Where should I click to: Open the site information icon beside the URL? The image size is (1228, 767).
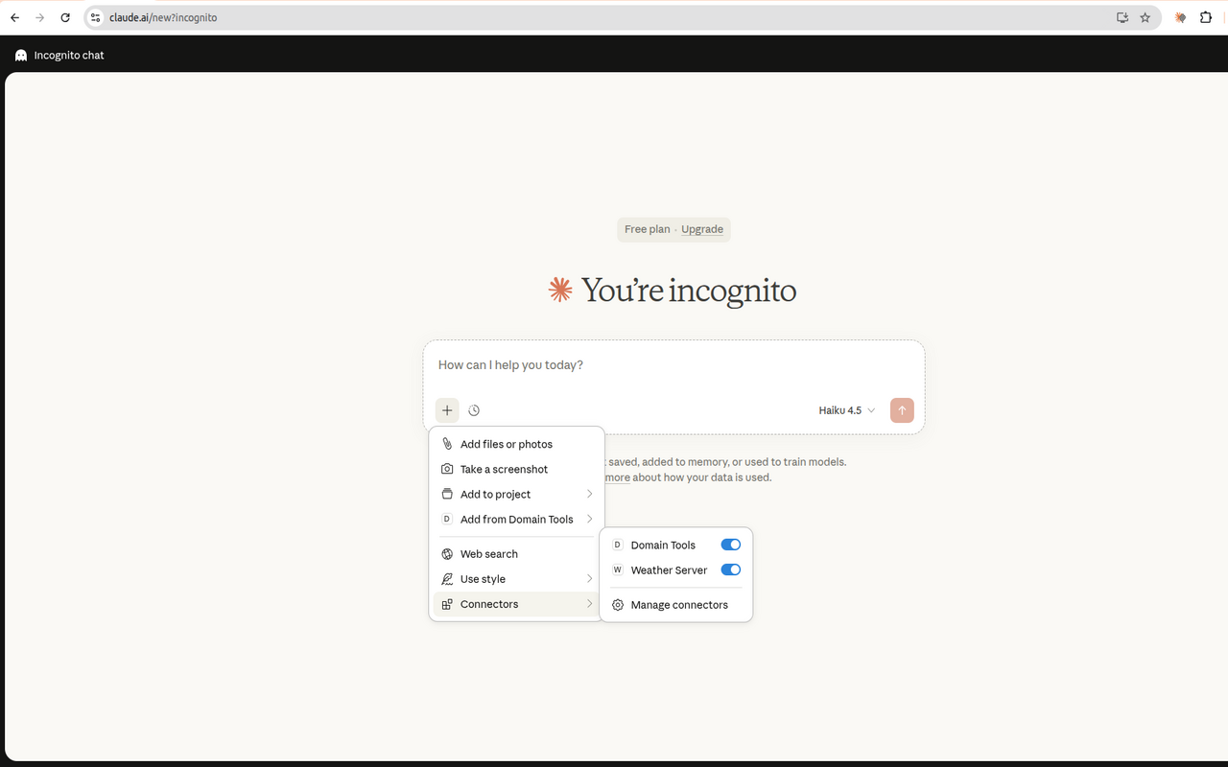click(95, 17)
